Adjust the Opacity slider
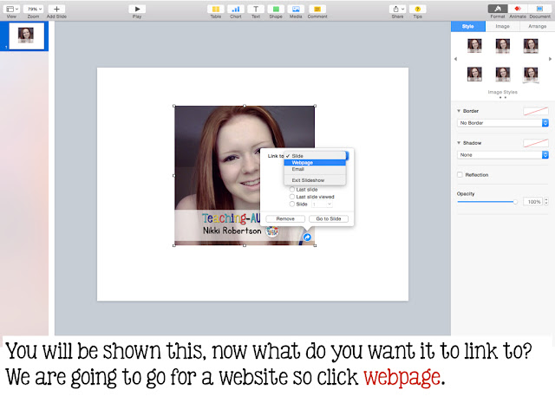Image resolution: width=555 pixels, height=416 pixels. pos(487,202)
